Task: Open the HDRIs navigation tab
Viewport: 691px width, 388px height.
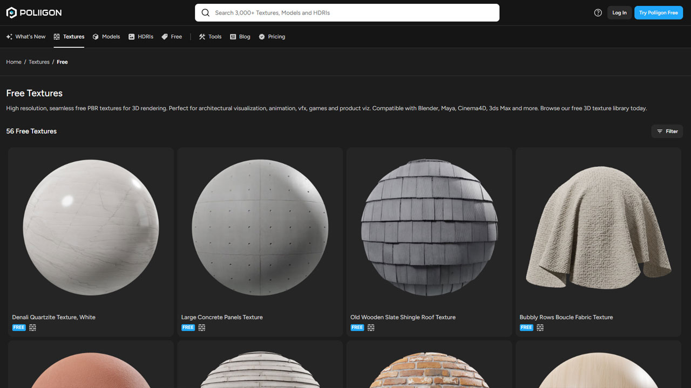Action: point(141,37)
